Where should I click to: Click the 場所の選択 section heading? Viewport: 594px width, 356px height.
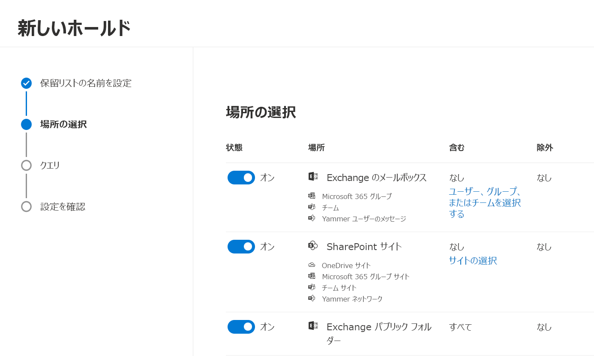coord(261,112)
